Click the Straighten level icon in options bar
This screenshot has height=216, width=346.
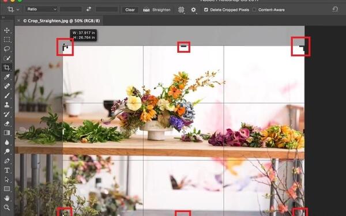point(146,10)
